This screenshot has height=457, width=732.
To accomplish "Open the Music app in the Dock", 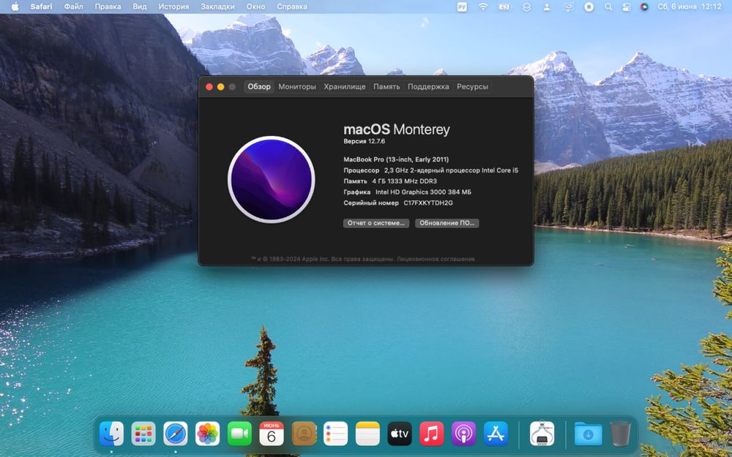I will click(432, 434).
